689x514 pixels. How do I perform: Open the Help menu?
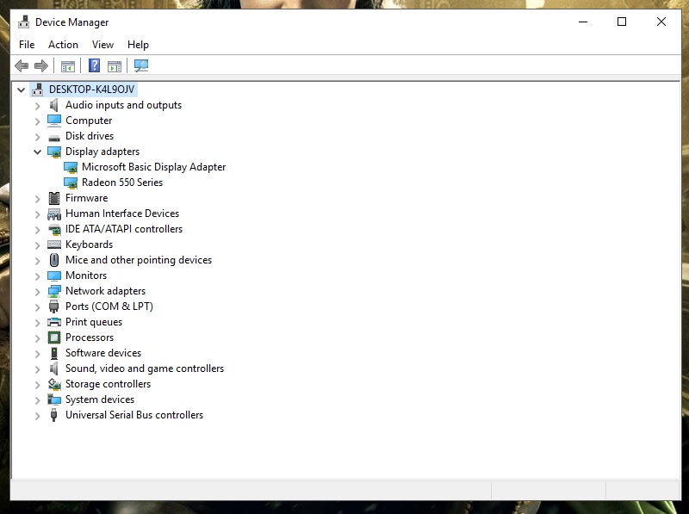138,45
